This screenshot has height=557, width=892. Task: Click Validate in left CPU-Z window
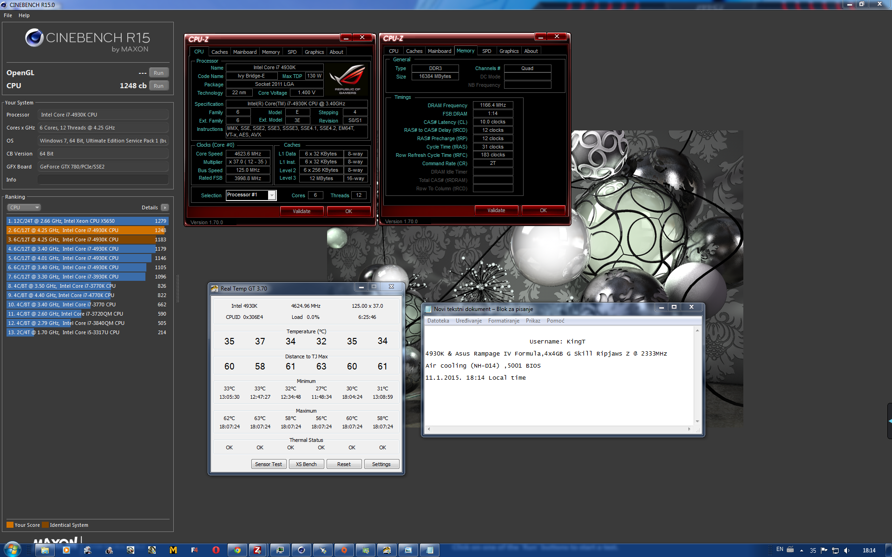coord(302,211)
